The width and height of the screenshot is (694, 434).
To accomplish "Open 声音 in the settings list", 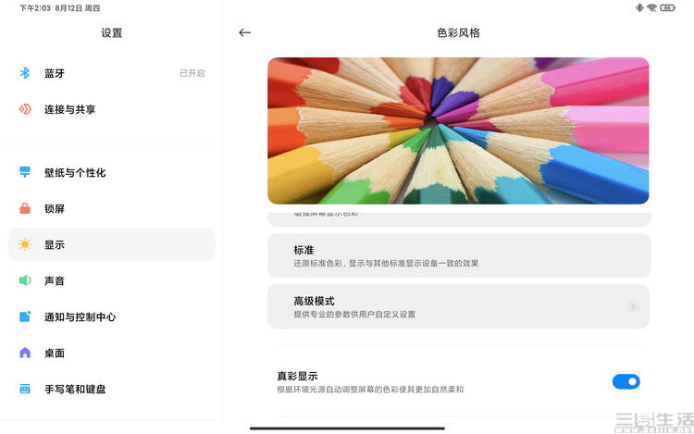I will click(x=111, y=281).
